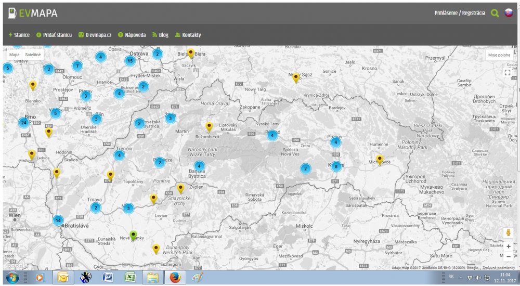The width and height of the screenshot is (520, 286).
Task: Click the SK keyboard language indicator
Action: tap(451, 277)
